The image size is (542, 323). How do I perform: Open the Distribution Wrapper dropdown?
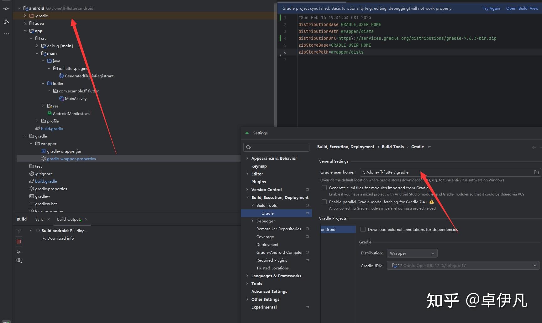tap(412, 253)
